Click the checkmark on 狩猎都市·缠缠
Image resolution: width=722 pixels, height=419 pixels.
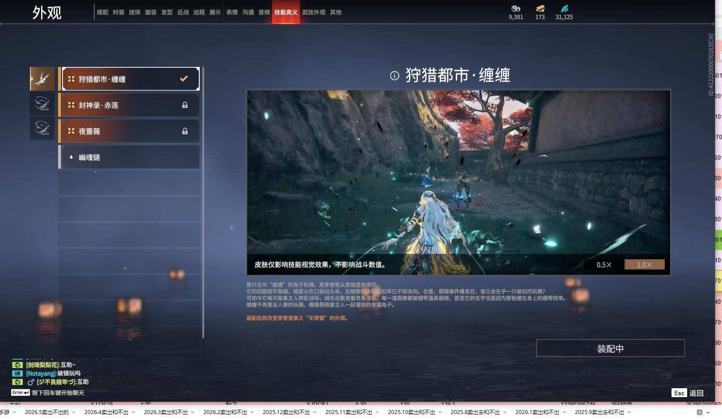click(x=184, y=79)
